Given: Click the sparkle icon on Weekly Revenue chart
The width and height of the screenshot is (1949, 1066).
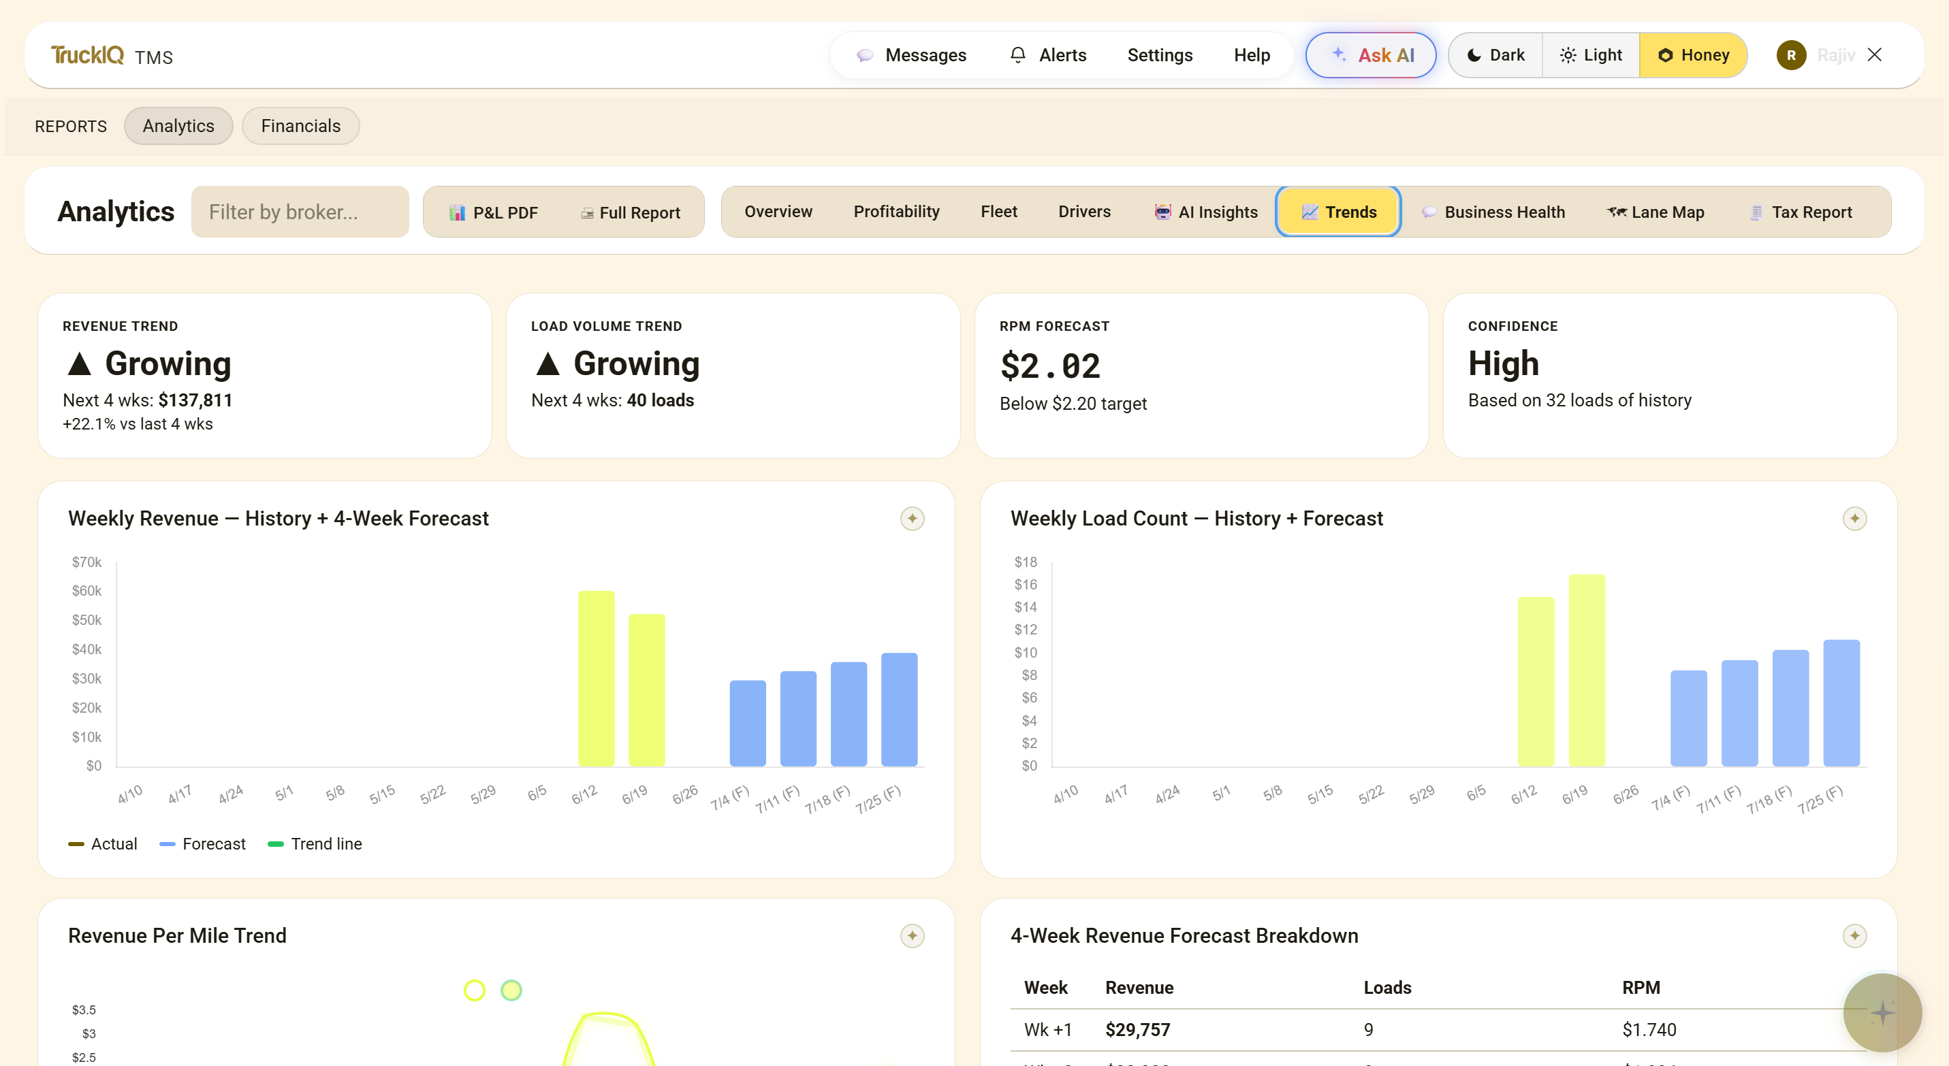Looking at the screenshot, I should [x=912, y=519].
